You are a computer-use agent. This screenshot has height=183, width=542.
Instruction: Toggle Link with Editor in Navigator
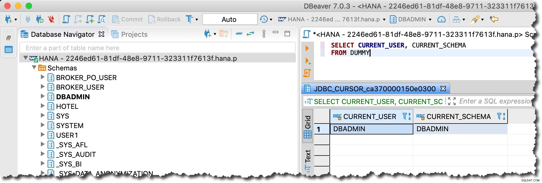(x=250, y=34)
